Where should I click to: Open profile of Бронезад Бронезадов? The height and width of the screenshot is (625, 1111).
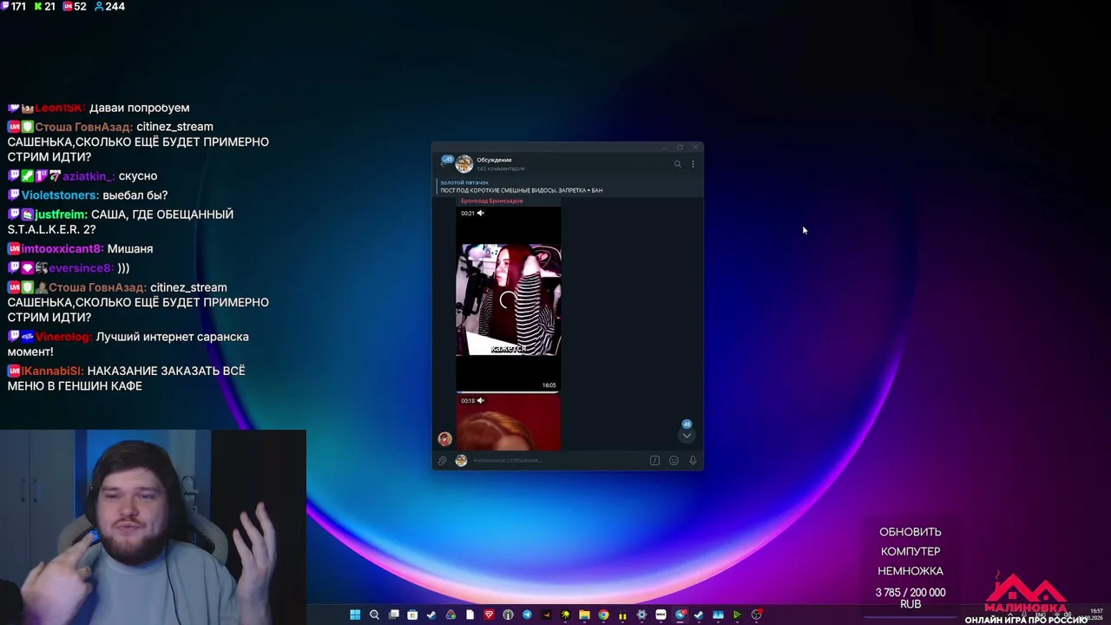click(492, 201)
